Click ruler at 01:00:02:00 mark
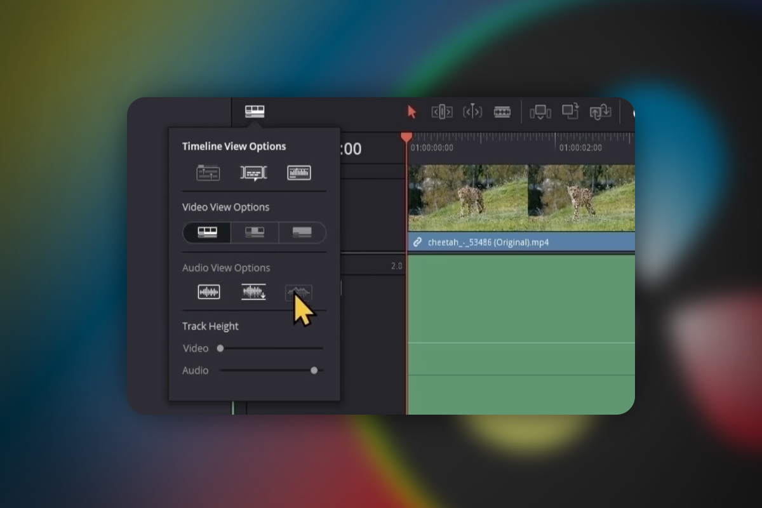This screenshot has width=762, height=508. coord(580,147)
